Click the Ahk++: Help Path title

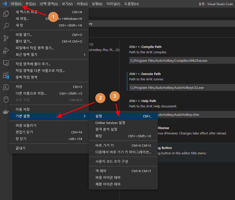[x=142, y=101]
